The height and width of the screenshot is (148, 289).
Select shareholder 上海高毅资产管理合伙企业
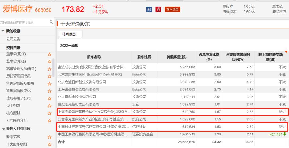(x=94, y=112)
